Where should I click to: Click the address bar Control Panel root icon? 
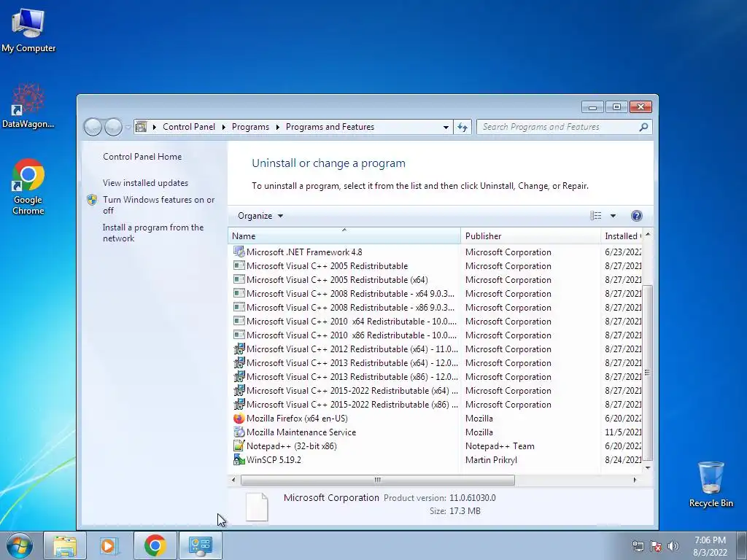pyautogui.click(x=141, y=127)
